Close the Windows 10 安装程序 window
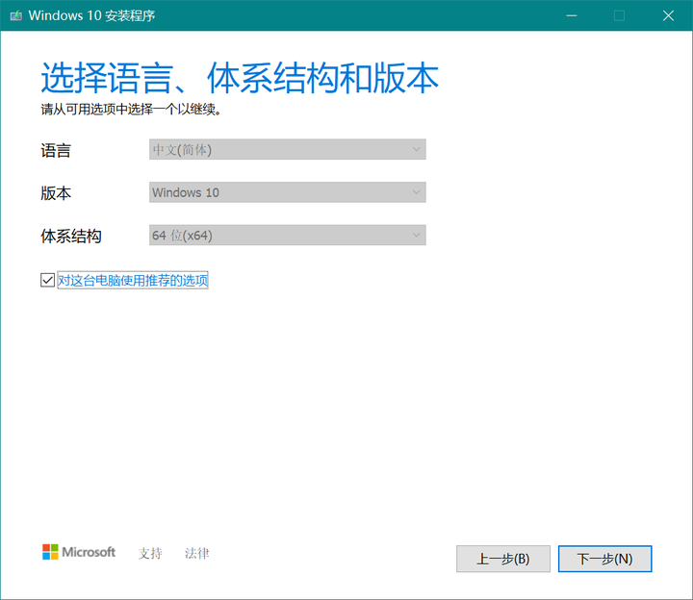The width and height of the screenshot is (693, 600). click(668, 16)
